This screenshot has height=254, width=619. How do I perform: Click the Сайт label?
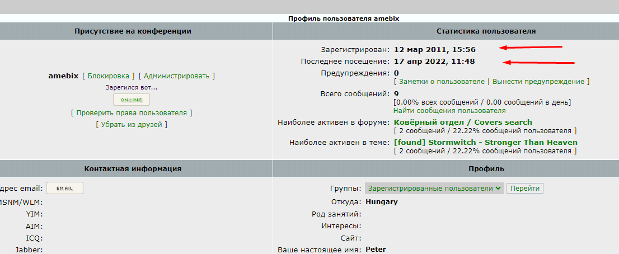pyautogui.click(x=351, y=238)
